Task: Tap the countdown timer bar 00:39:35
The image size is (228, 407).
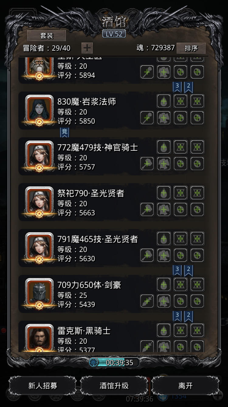Action: tap(114, 362)
